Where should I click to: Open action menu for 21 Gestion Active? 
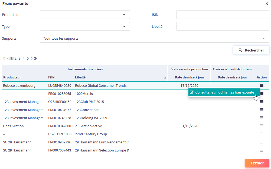click(262, 126)
